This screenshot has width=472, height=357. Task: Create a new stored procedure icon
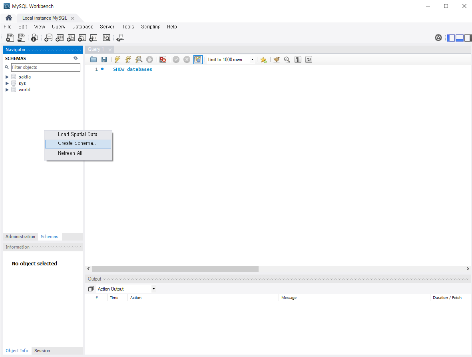click(x=82, y=38)
